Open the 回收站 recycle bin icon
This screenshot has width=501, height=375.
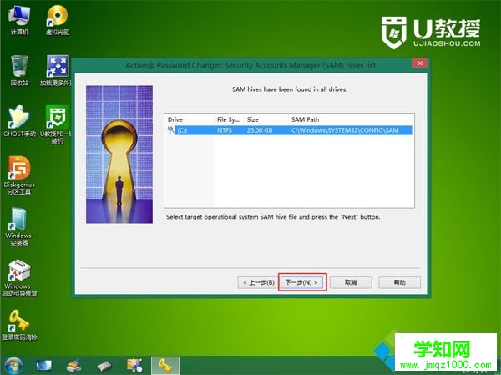point(19,70)
